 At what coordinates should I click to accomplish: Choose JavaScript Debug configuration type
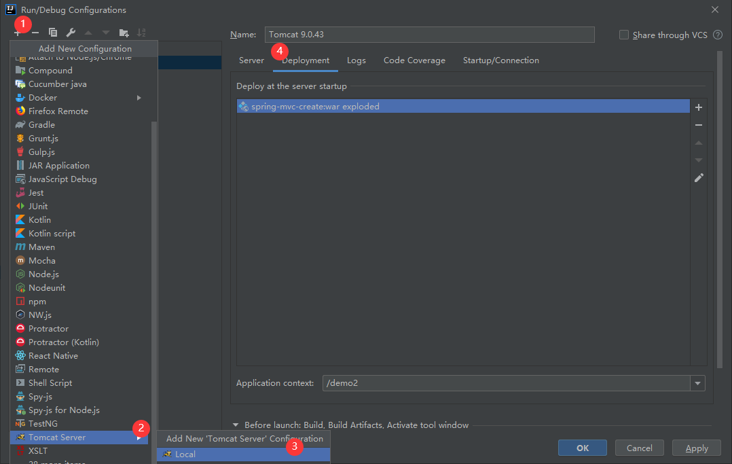[79, 179]
